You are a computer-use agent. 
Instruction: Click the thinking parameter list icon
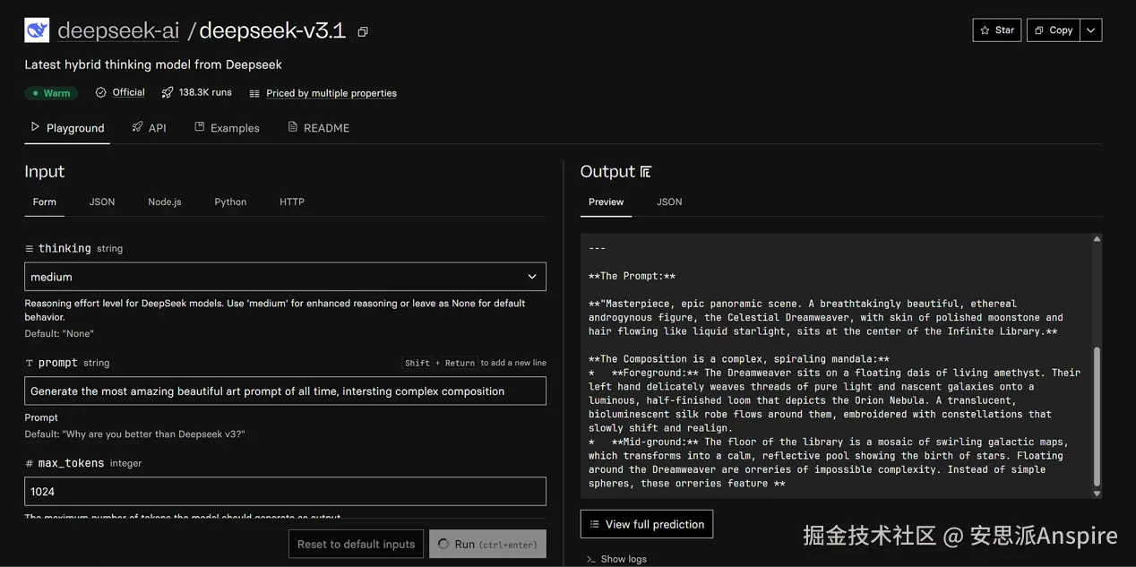30,248
